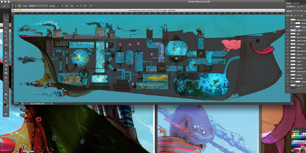Hide the dark braces layer
306x153 pixels.
point(287,44)
